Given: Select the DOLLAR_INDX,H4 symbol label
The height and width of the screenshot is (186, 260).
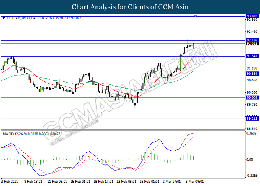Looking at the screenshot, I should click(x=19, y=17).
